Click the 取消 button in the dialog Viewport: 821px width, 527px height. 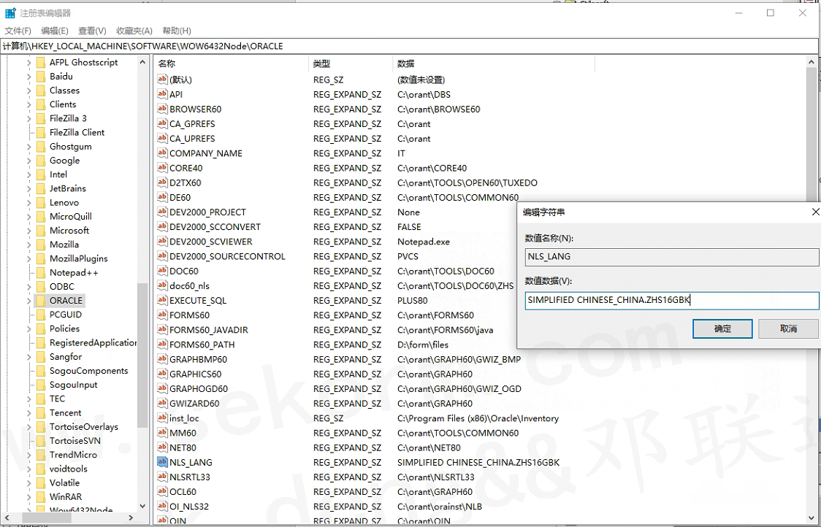tap(787, 328)
